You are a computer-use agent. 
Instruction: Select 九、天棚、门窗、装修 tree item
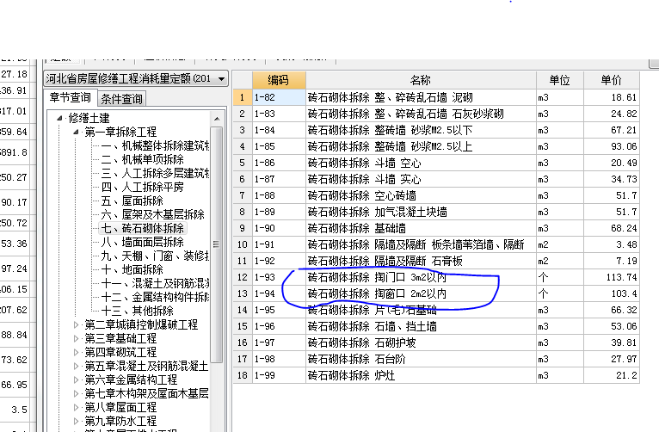(155, 256)
